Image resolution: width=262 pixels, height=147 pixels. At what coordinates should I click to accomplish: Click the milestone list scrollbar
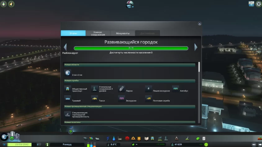click(x=199, y=67)
